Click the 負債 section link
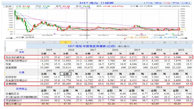Image resolution: width=194 pixels, height=109 pixels. pos(21,72)
